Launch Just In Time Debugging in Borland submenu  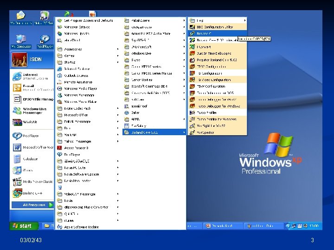(217, 53)
